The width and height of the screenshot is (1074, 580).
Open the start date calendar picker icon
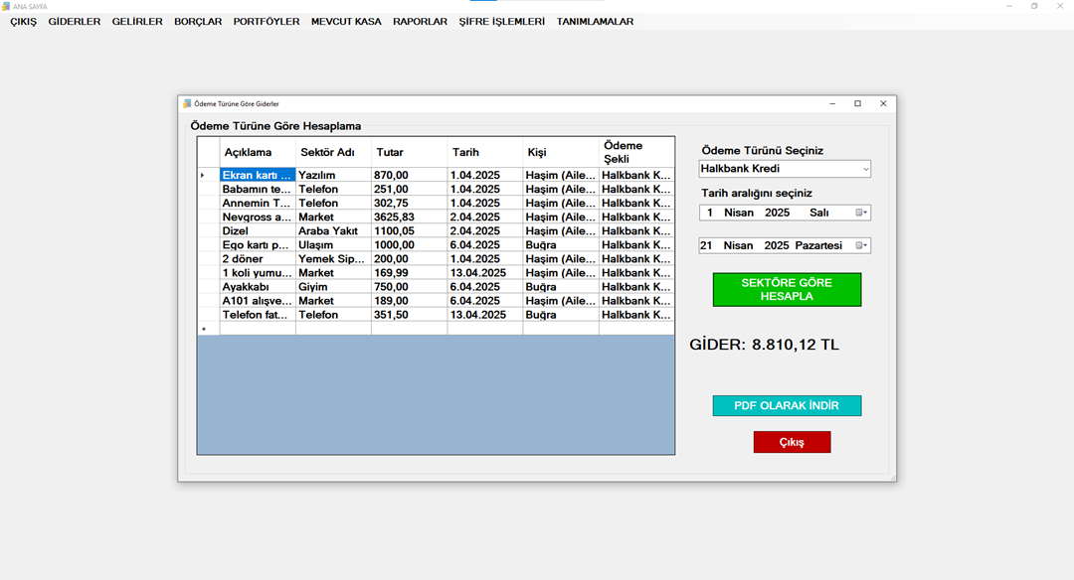click(861, 213)
